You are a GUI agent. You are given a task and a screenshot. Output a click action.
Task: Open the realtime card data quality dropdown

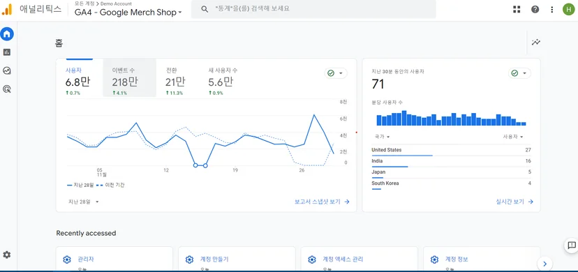click(x=519, y=73)
